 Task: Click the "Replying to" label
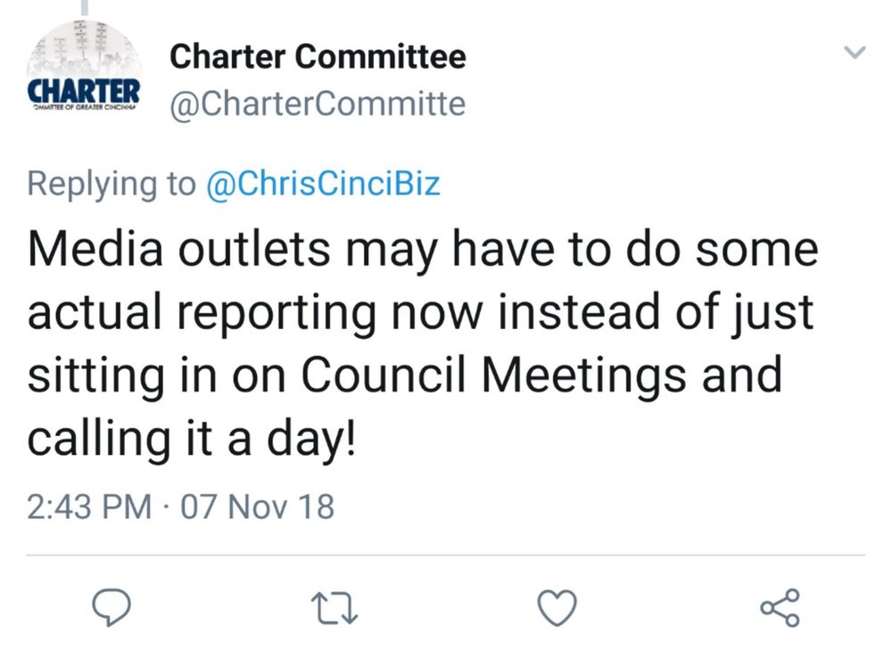pyautogui.click(x=111, y=184)
